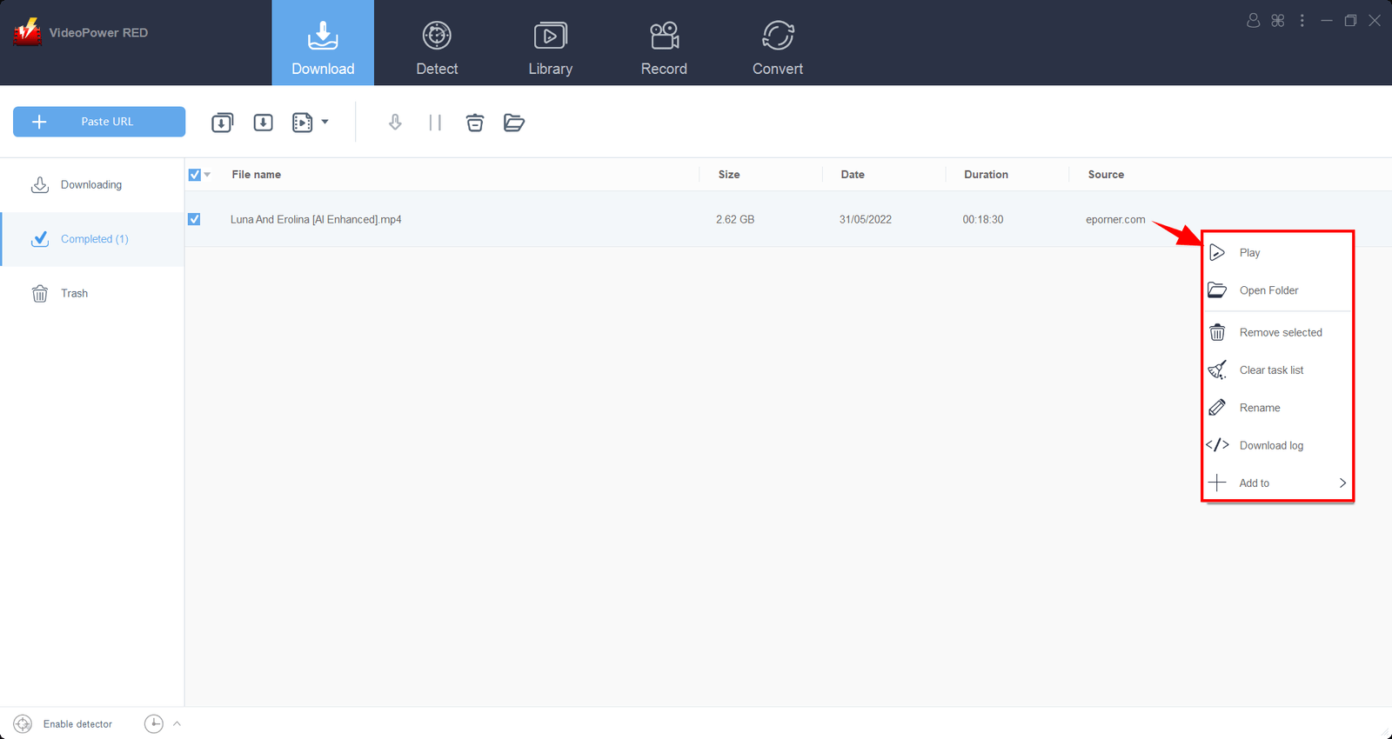
Task: Click the VideoPower RED logo
Action: coord(27,32)
